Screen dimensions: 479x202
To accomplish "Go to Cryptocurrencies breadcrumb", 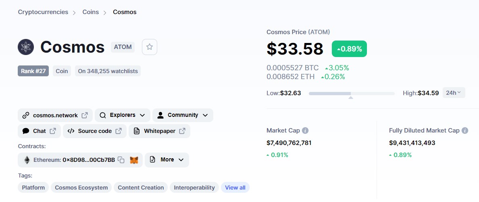I will (x=43, y=12).
